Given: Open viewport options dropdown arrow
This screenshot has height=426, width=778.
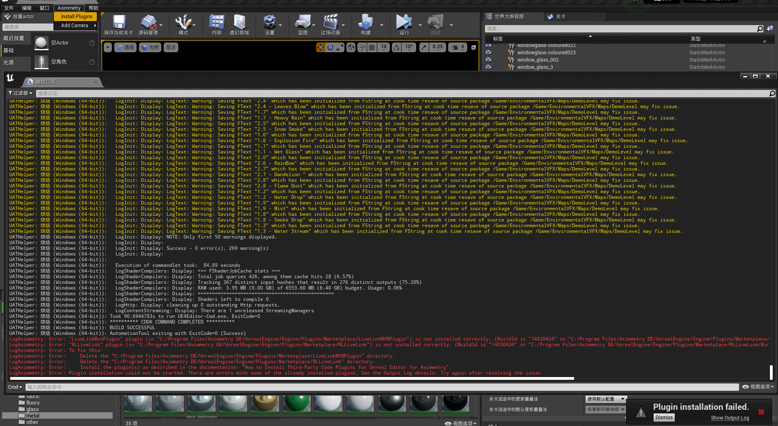Looking at the screenshot, I should click(x=107, y=47).
